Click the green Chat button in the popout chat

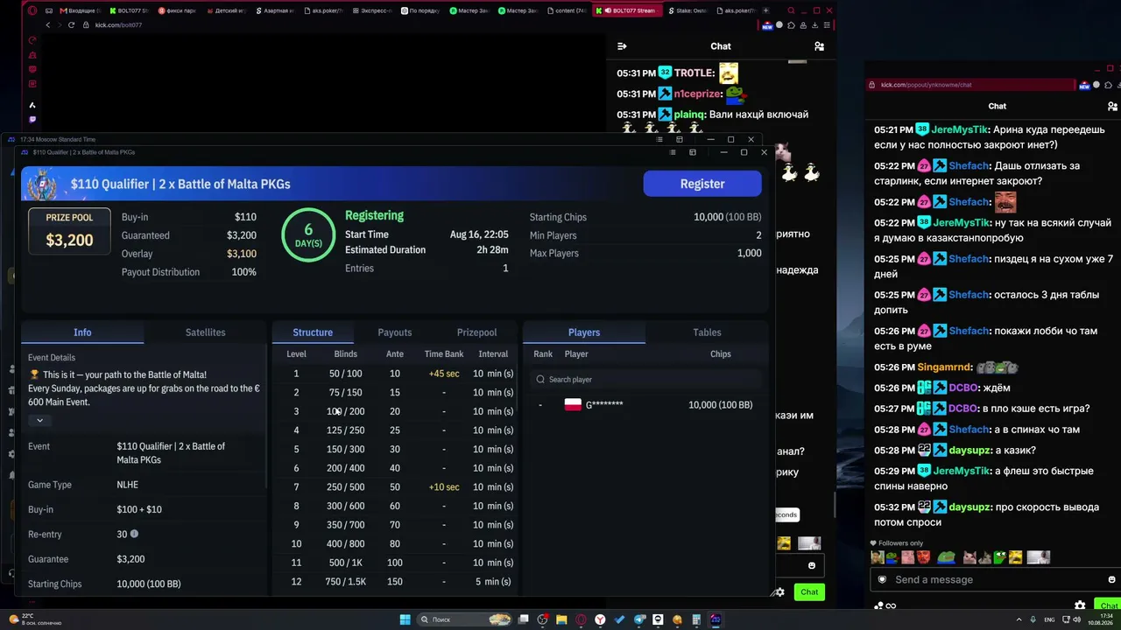coord(1108,605)
